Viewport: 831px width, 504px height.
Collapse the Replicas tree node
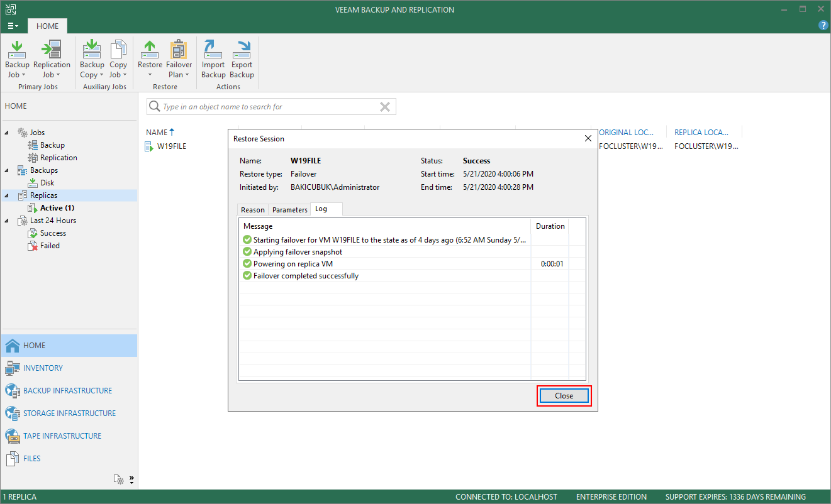click(x=7, y=195)
